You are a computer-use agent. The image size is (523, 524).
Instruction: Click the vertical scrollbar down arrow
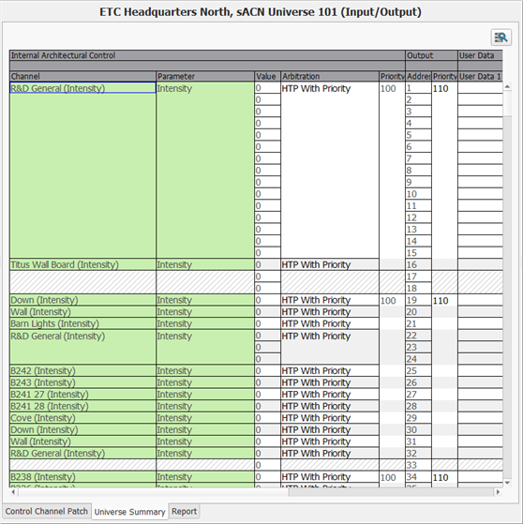(507, 483)
